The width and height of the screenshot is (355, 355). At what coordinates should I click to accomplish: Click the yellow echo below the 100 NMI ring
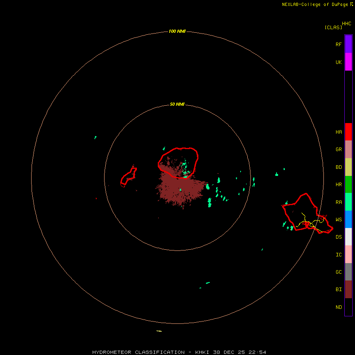[159, 331]
